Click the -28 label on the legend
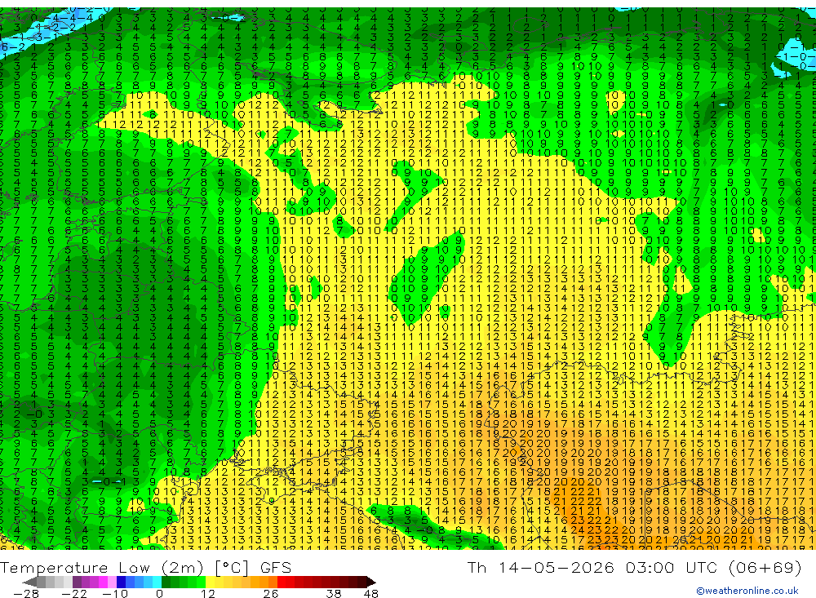 [x=26, y=594]
